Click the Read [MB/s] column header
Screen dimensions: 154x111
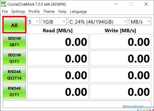coord(58,31)
